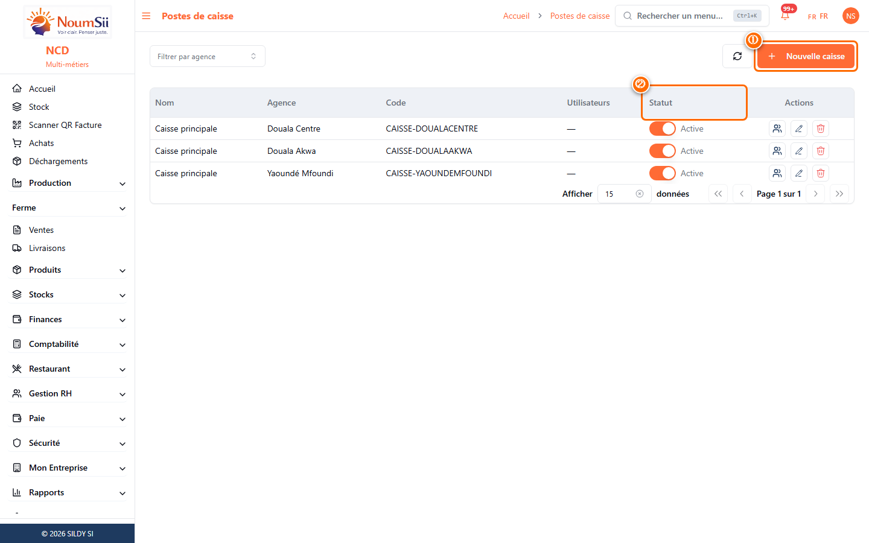Switch language with FR selector

pos(818,16)
